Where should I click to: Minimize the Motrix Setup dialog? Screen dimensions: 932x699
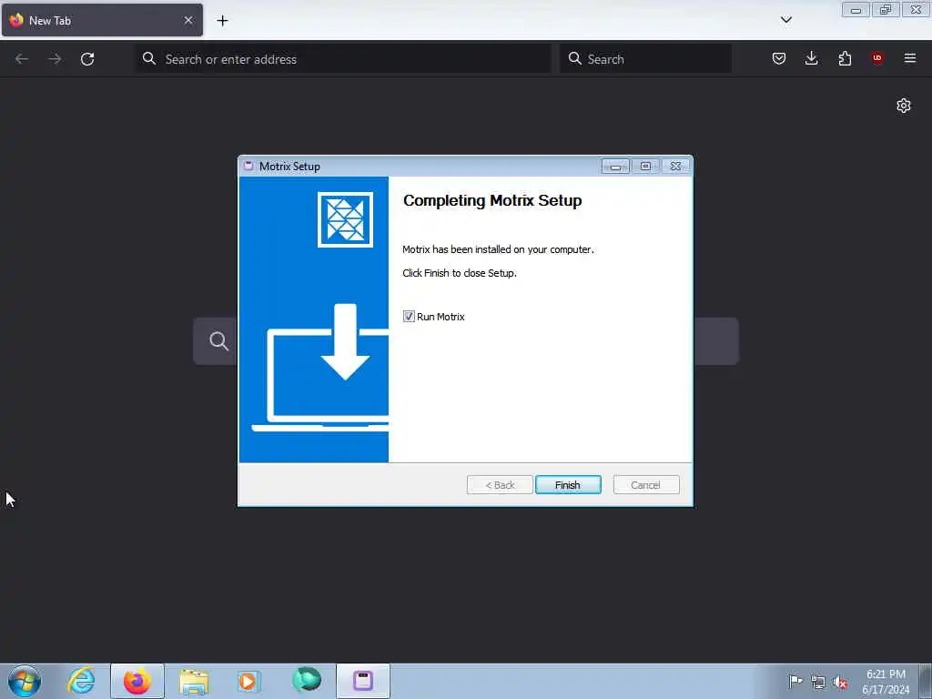click(x=615, y=167)
